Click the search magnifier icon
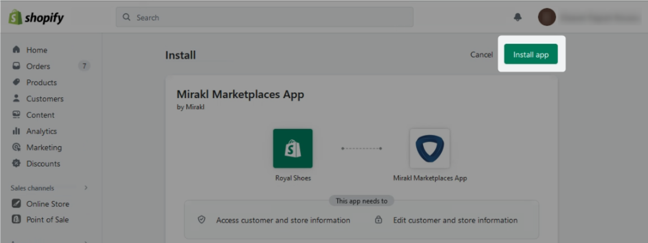Viewport: 648px width, 243px height. [x=127, y=17]
